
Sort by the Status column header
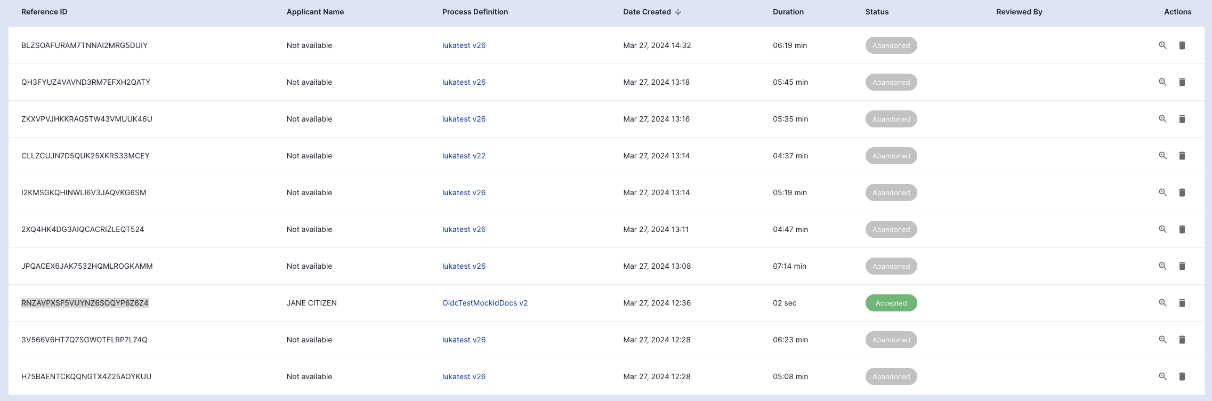click(x=877, y=12)
